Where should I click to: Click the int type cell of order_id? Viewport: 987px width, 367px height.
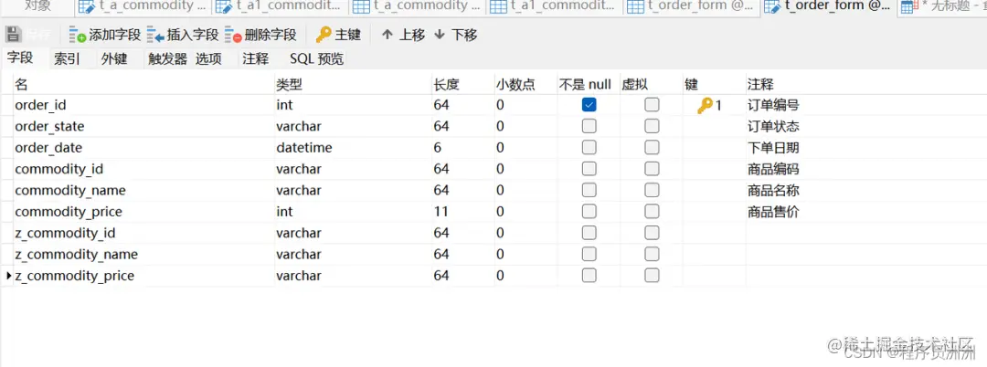click(353, 105)
